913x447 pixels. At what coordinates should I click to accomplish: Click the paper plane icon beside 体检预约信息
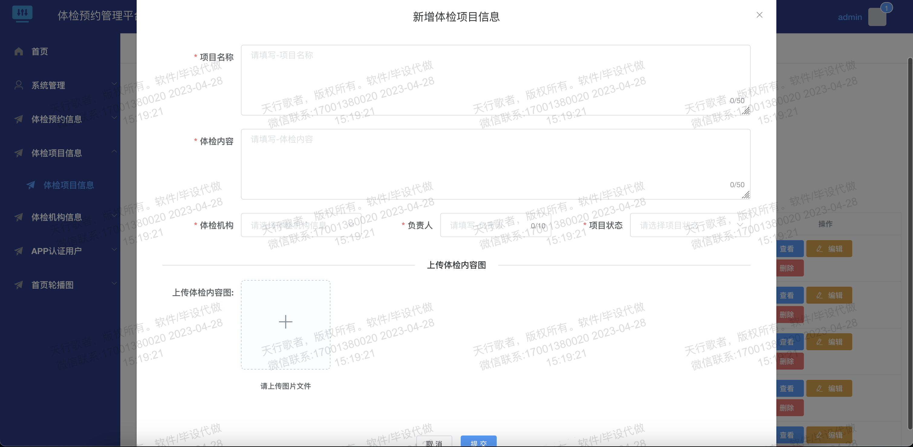[x=19, y=119]
